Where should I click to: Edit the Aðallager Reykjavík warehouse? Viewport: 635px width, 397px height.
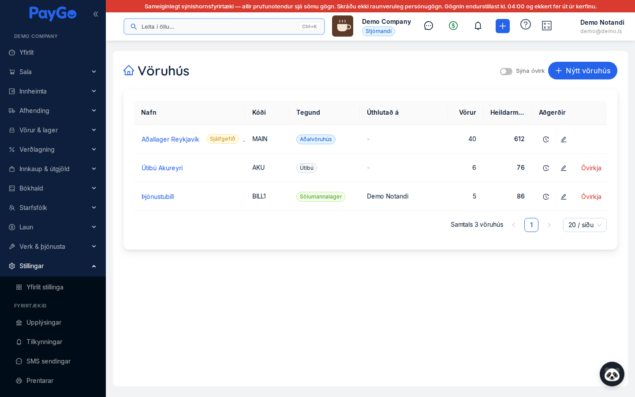[564, 139]
